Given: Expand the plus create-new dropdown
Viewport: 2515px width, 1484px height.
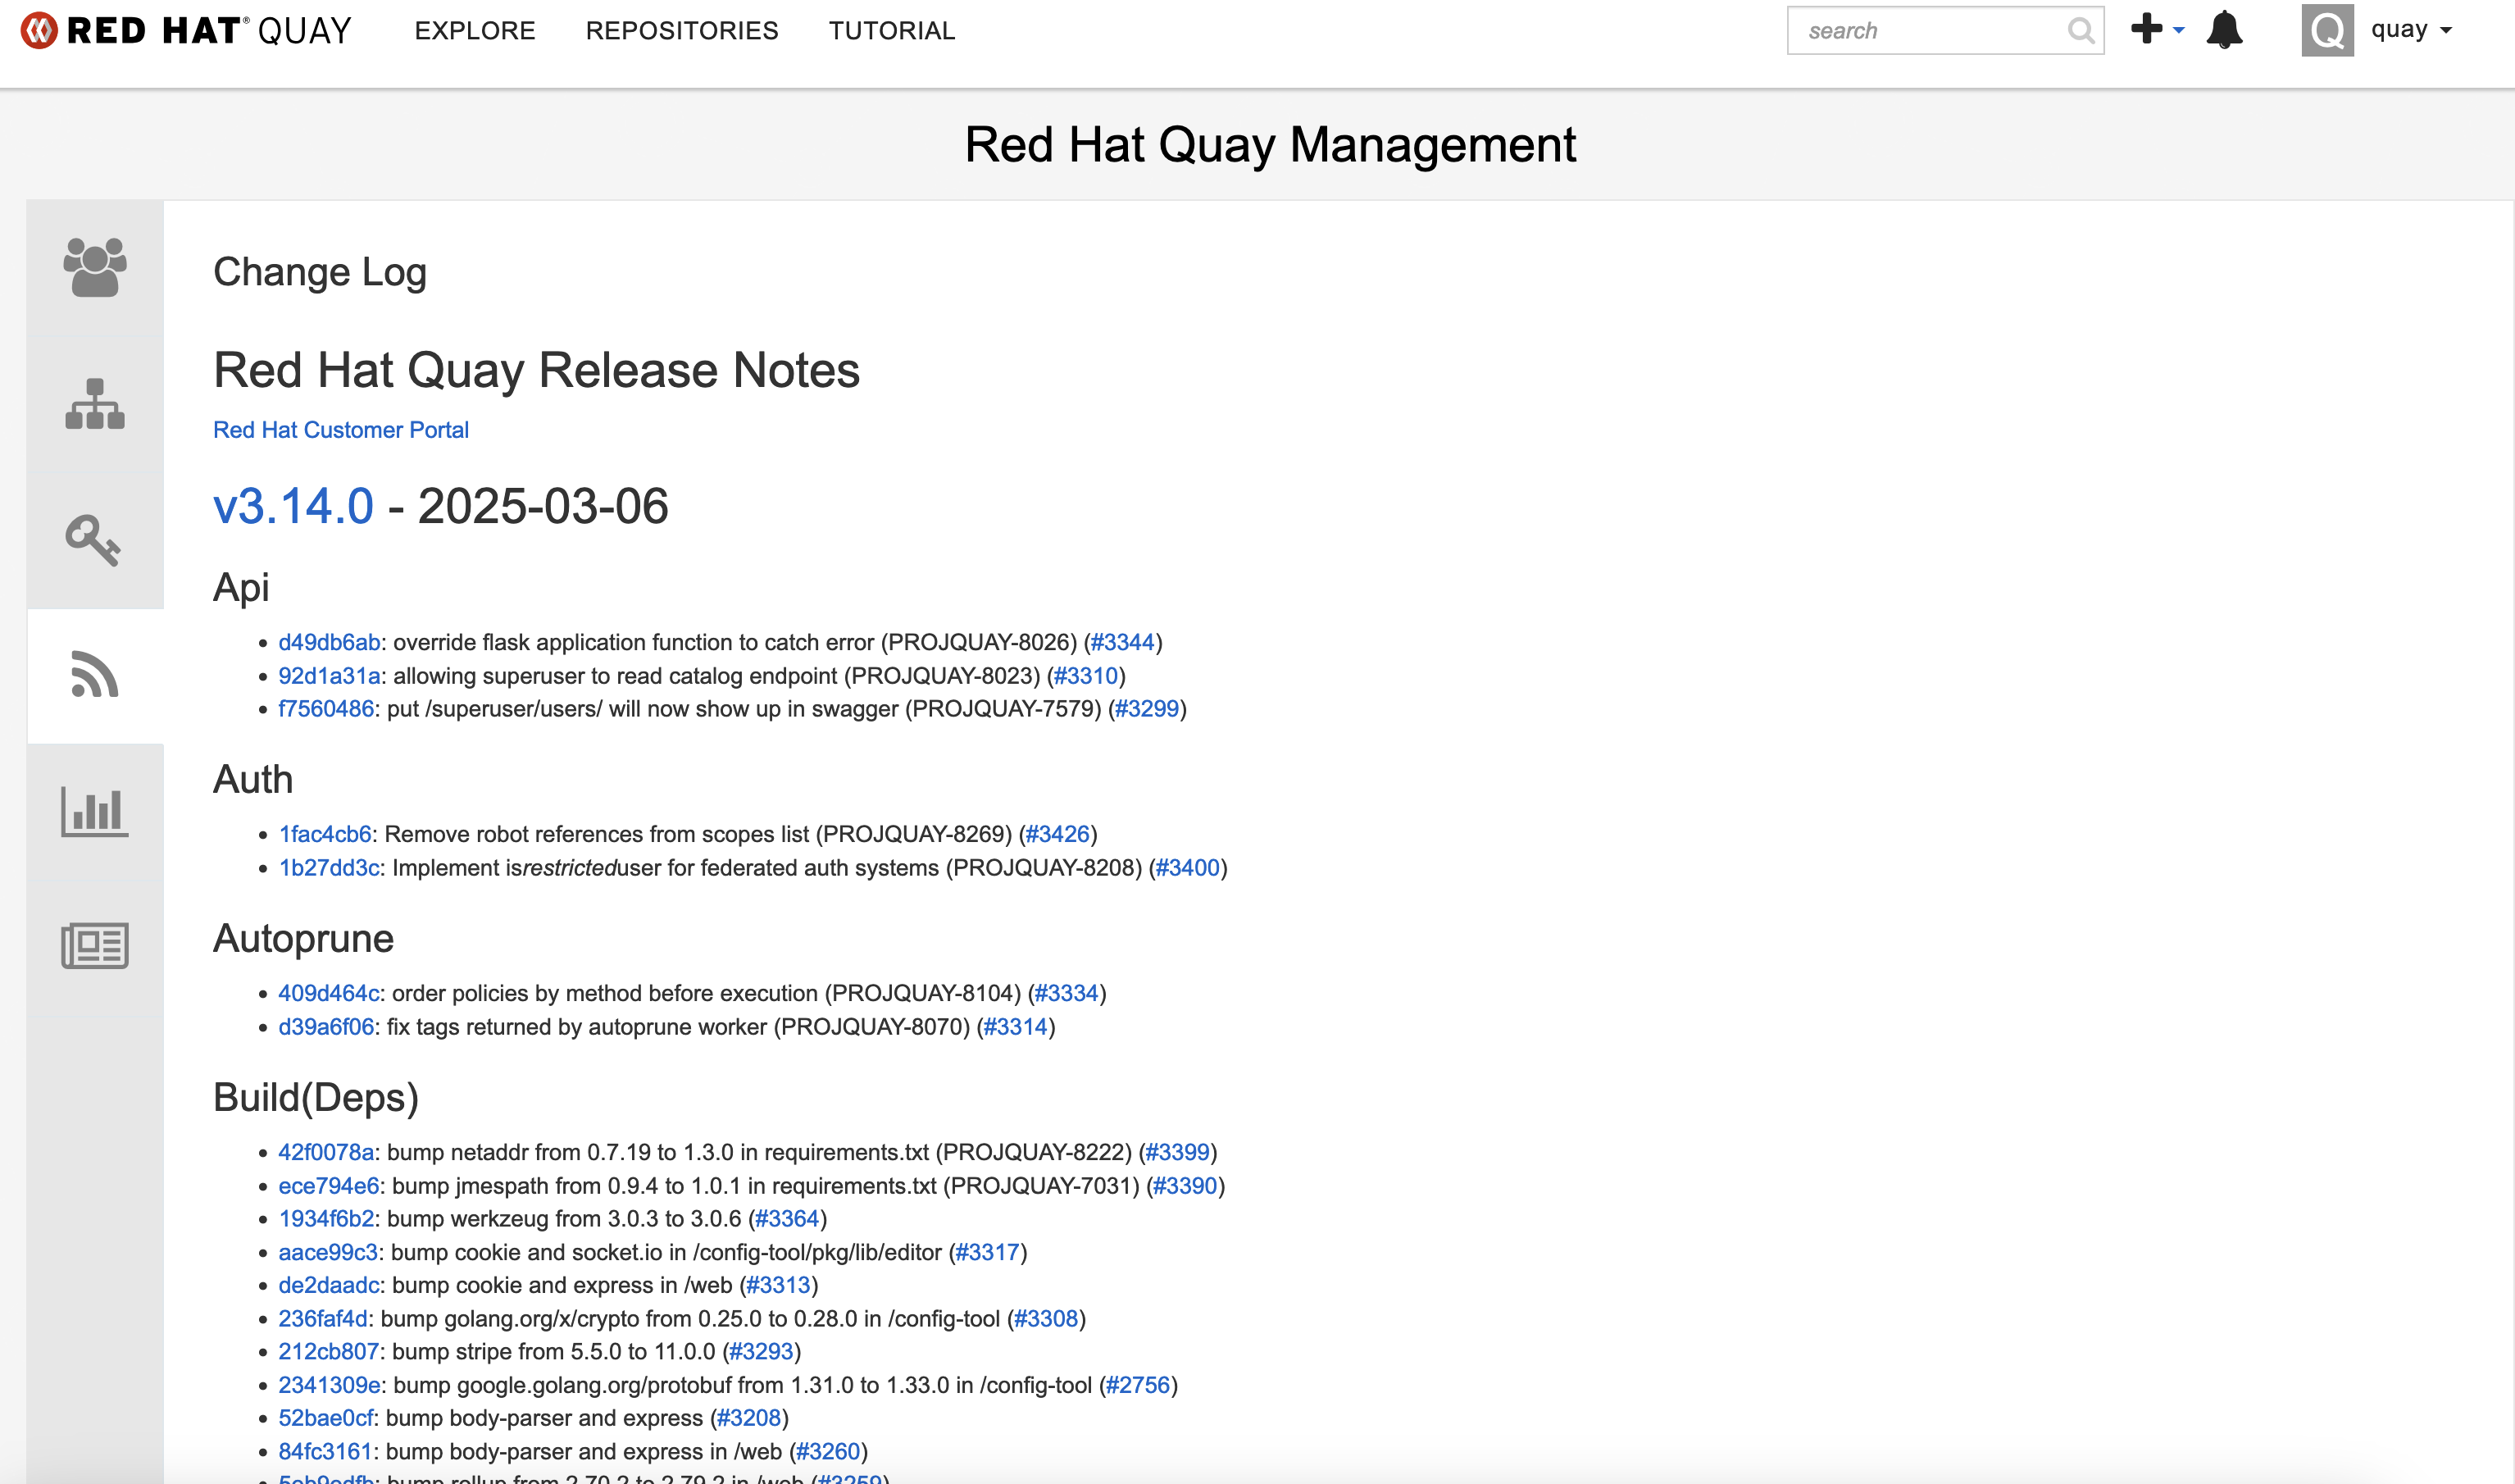Looking at the screenshot, I should (x=2157, y=30).
